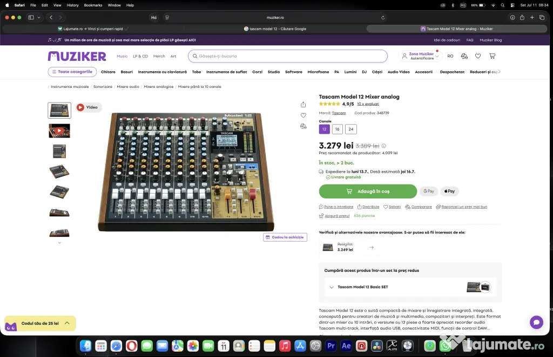
Task: Save product with heart icon beside image
Action: point(304,115)
